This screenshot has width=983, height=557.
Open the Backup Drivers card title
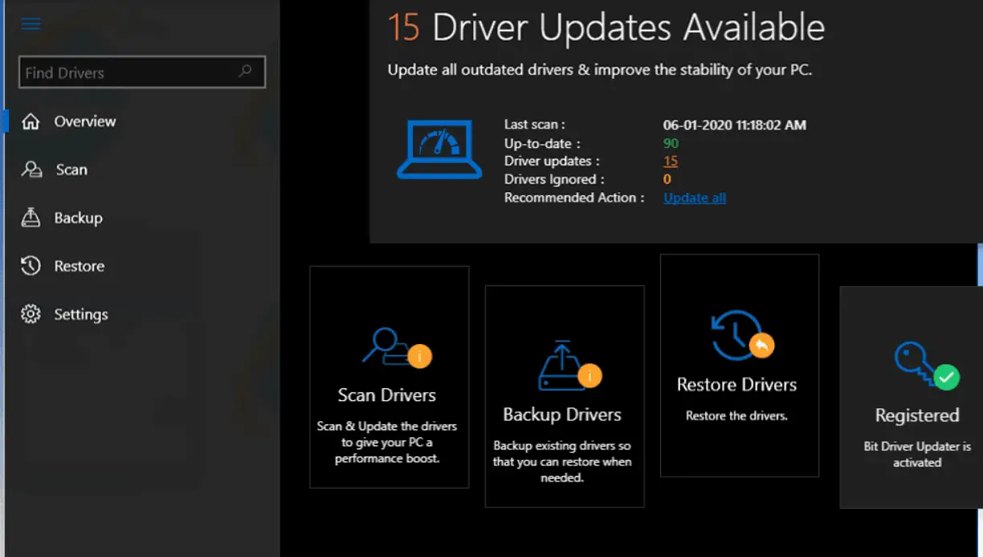pyautogui.click(x=562, y=415)
